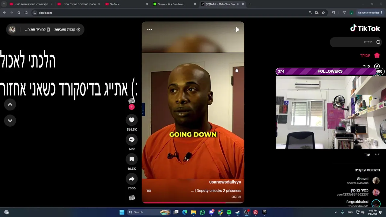Click the translation link (תרגום)
Viewport: 386px width, 217px height.
tap(236, 197)
